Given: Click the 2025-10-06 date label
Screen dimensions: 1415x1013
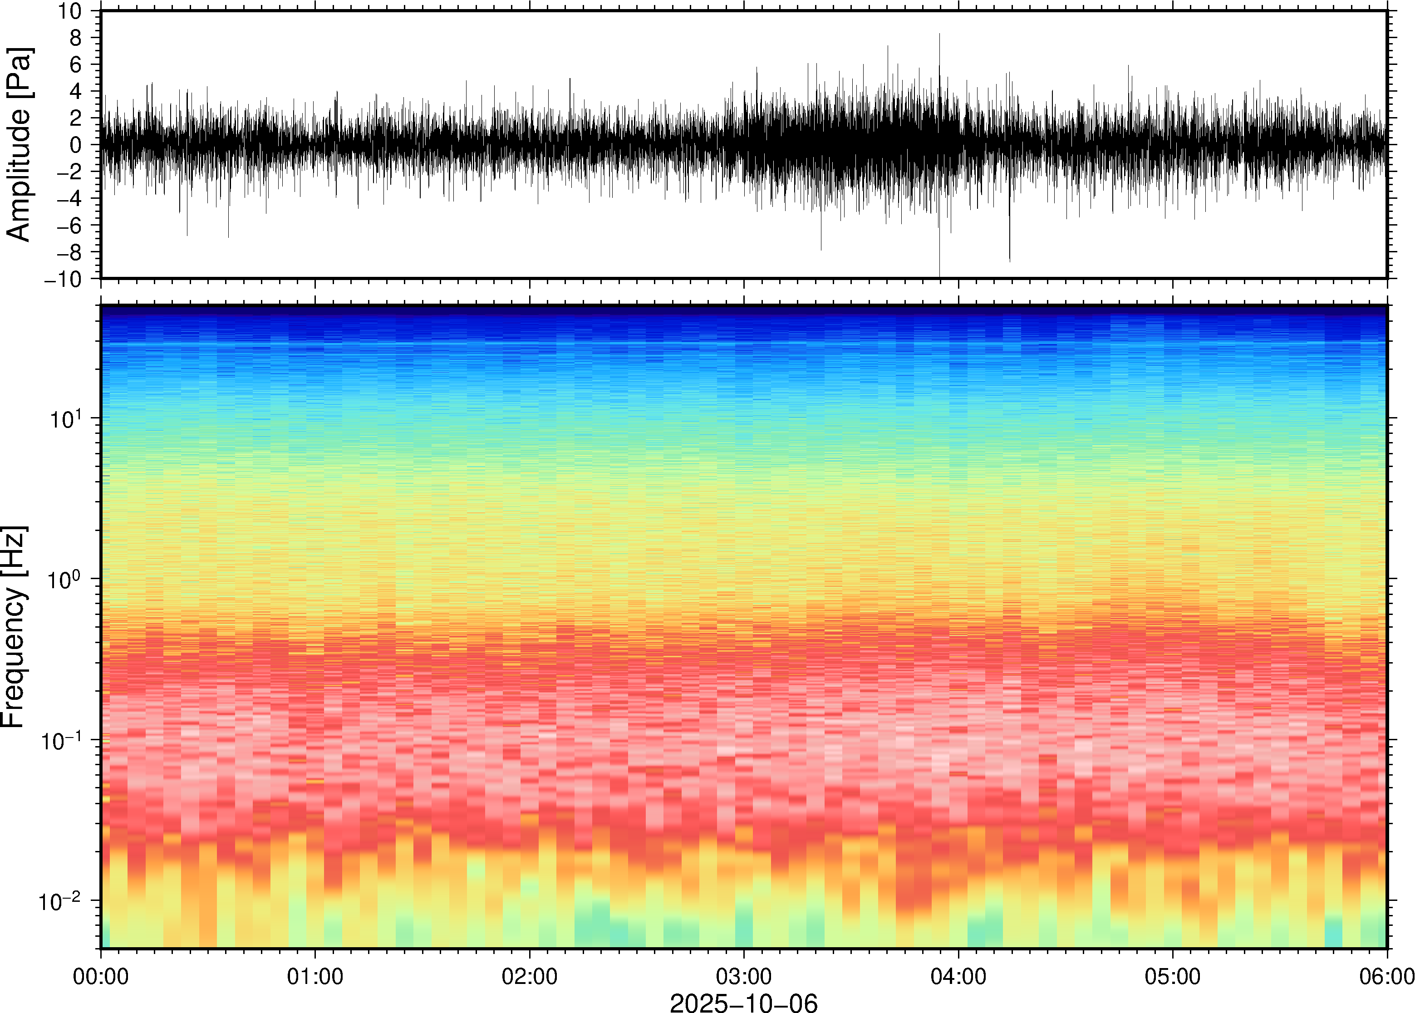Looking at the screenshot, I should point(743,1003).
